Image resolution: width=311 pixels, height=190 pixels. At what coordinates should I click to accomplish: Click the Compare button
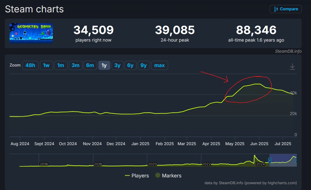(x=286, y=9)
